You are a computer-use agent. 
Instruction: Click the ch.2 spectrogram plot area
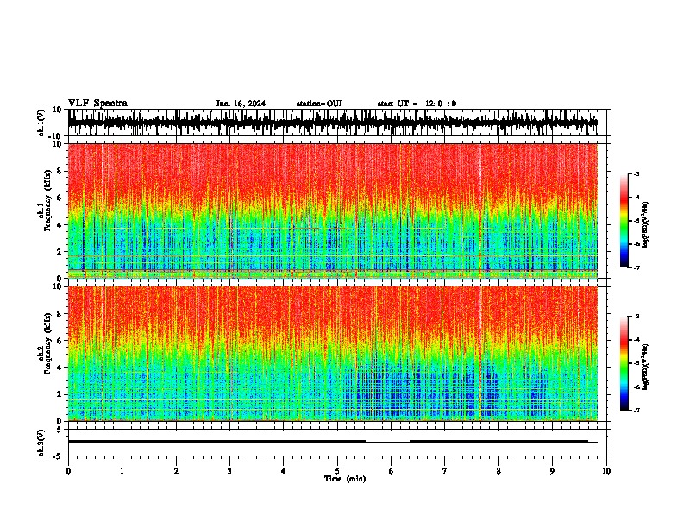pyautogui.click(x=333, y=354)
